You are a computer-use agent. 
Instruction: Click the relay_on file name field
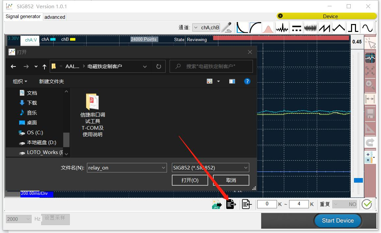pos(127,168)
